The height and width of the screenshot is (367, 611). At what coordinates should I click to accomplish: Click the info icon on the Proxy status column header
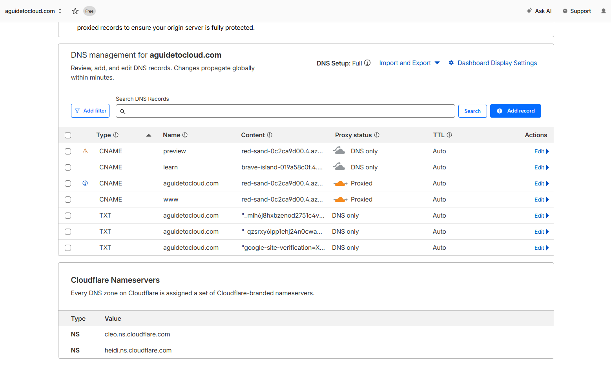377,135
